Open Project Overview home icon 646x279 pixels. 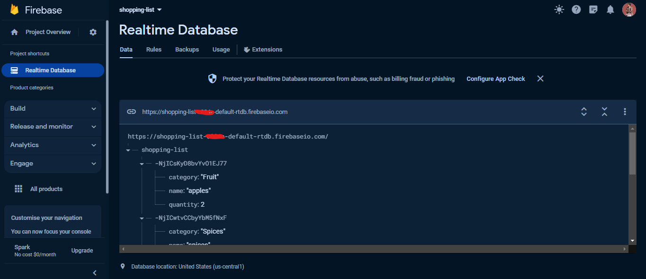coord(15,32)
